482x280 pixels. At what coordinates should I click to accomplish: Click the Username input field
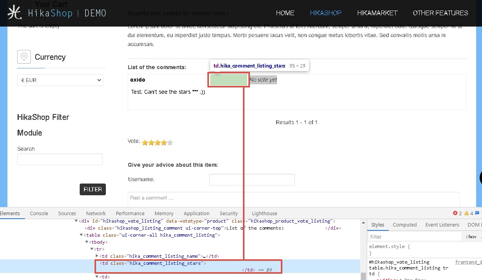[252, 180]
